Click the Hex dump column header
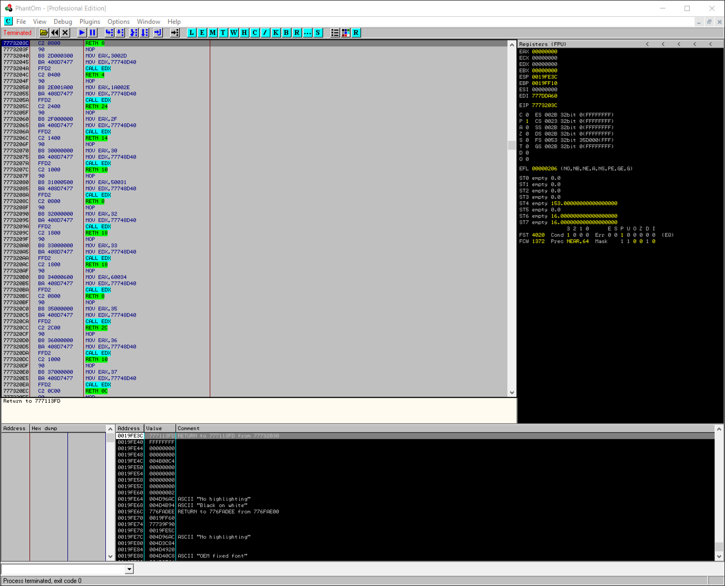725x586 pixels. point(68,428)
